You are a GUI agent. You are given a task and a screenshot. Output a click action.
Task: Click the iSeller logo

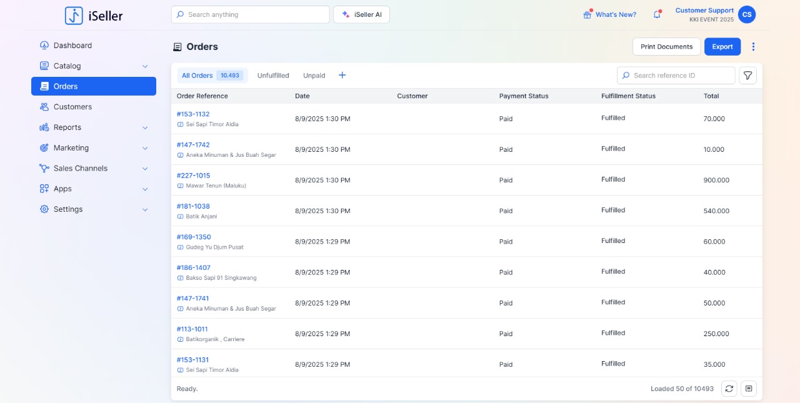click(94, 16)
